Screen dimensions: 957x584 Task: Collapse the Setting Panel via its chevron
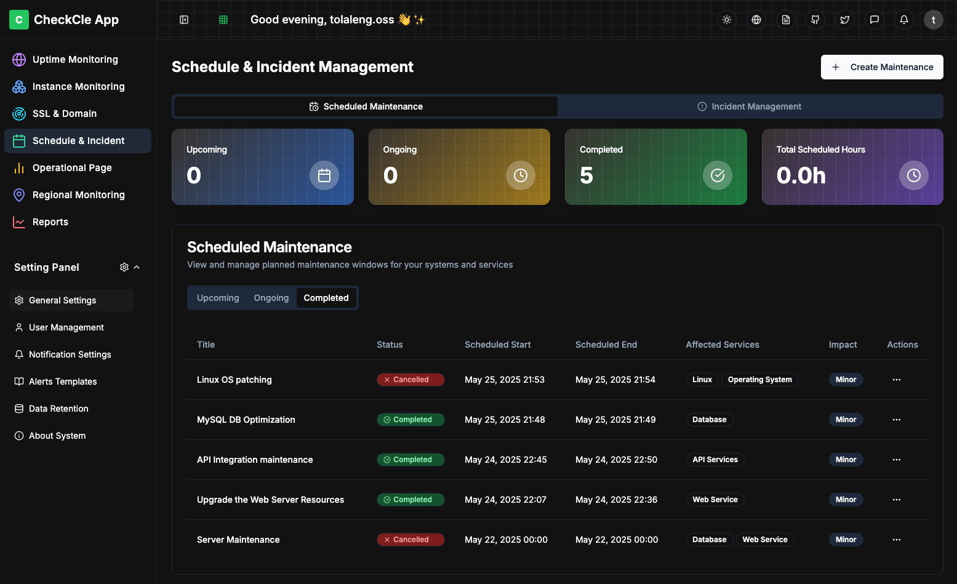[137, 266]
